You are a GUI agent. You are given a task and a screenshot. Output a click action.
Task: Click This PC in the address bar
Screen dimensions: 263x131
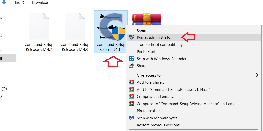point(19,3)
